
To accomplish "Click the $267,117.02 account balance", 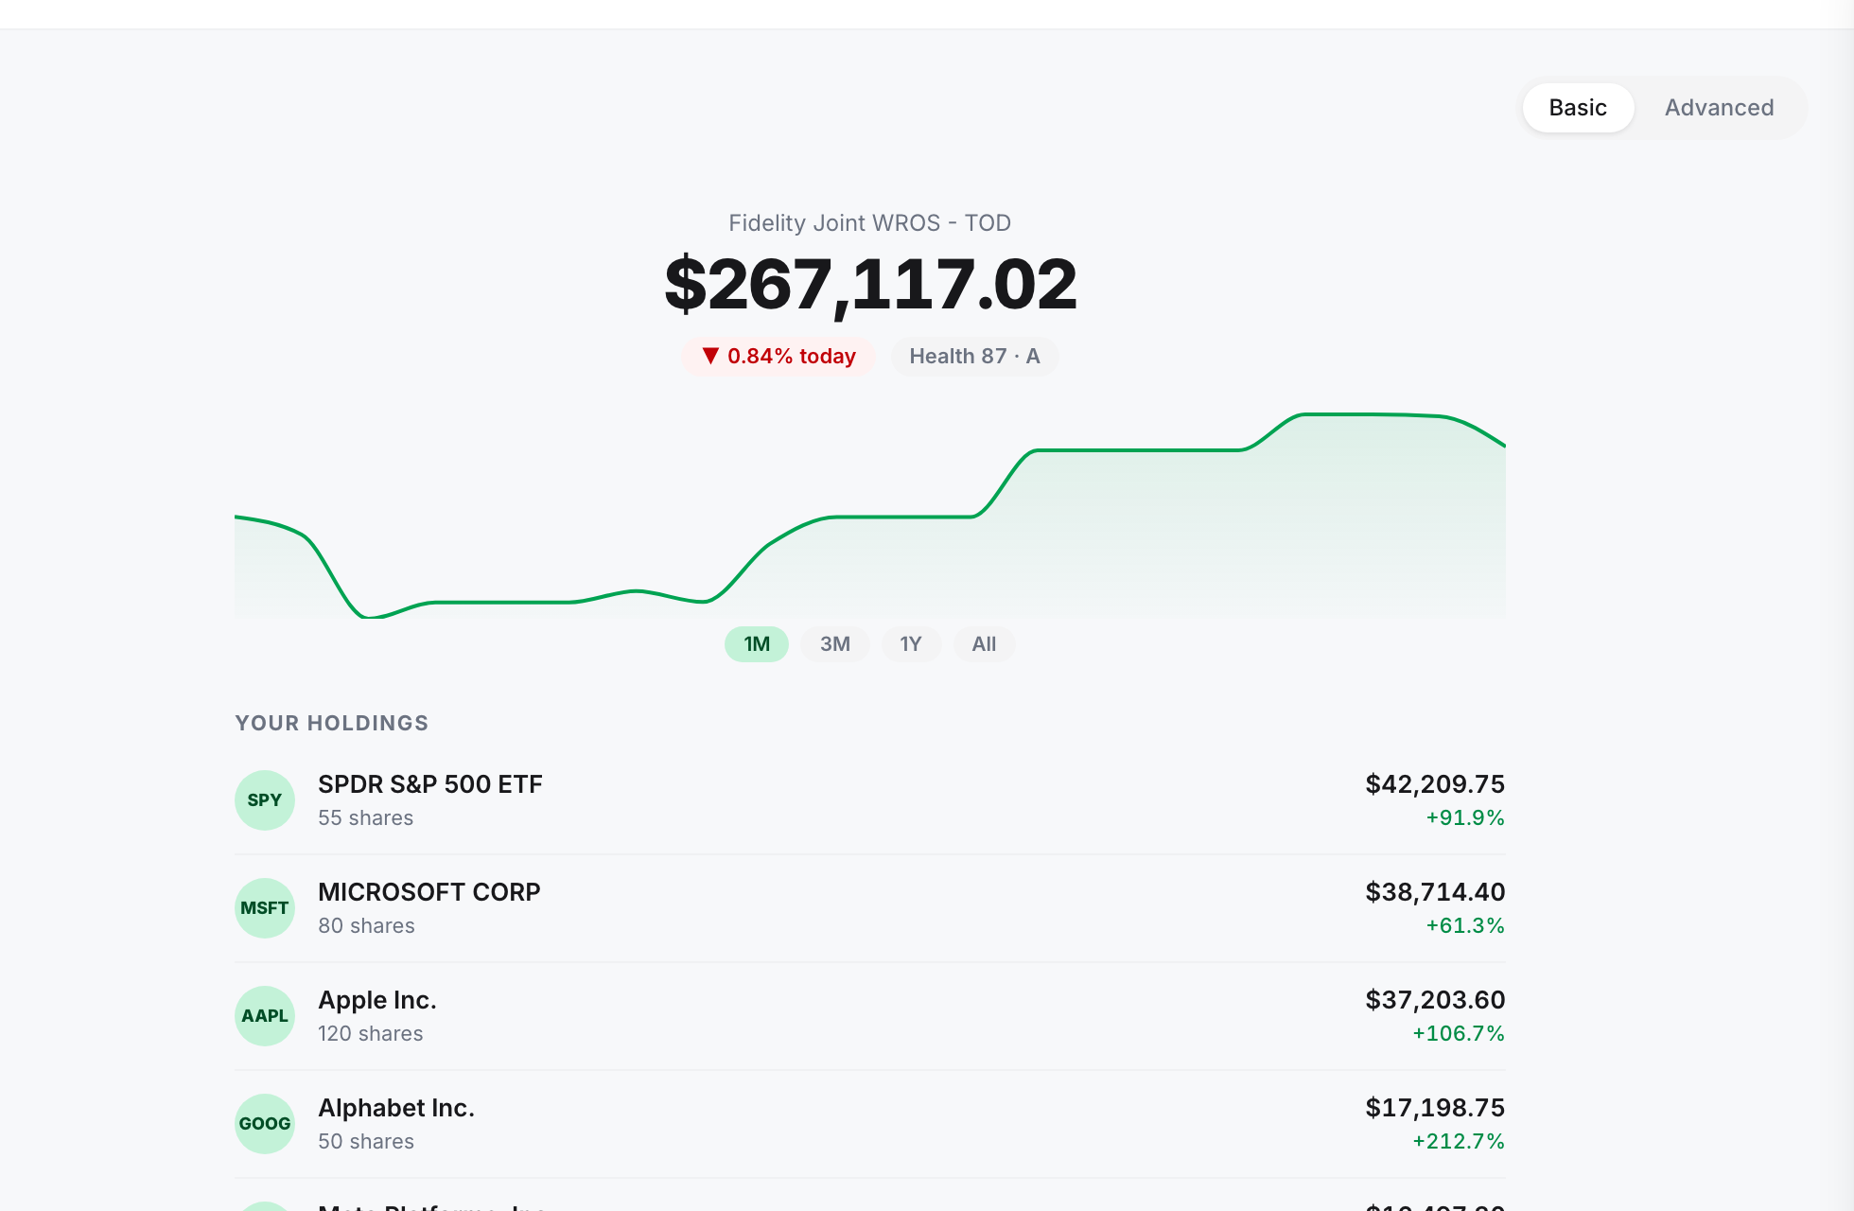I will (x=870, y=285).
